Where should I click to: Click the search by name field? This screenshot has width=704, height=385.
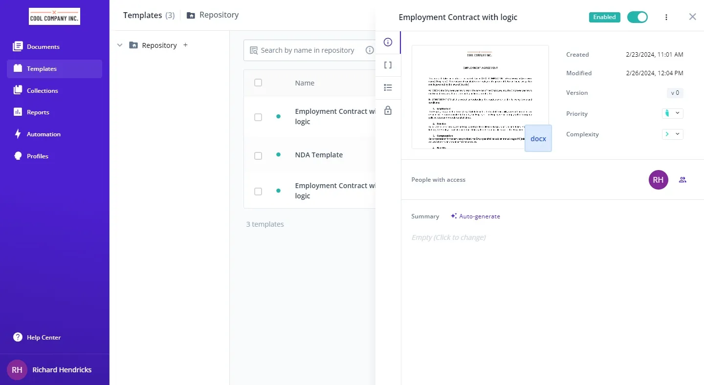pyautogui.click(x=307, y=50)
